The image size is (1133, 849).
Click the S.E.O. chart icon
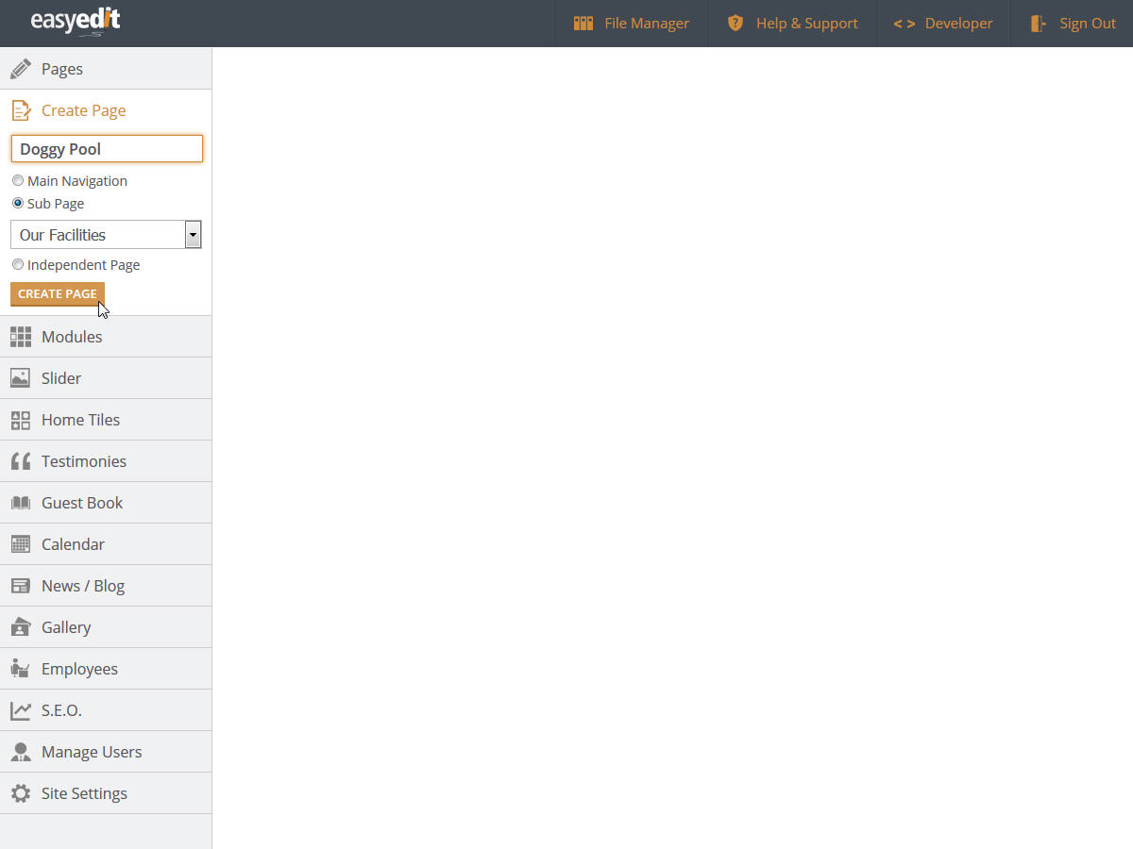tap(21, 710)
